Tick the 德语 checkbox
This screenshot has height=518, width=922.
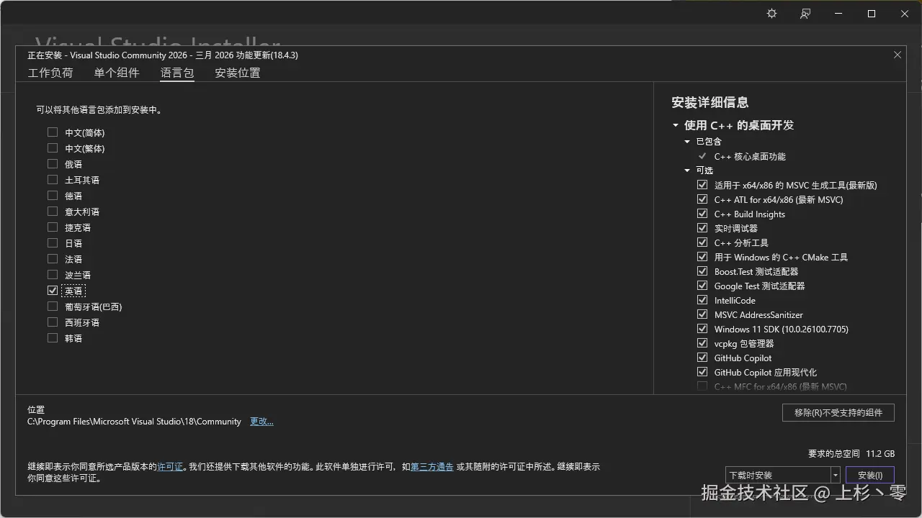click(53, 196)
